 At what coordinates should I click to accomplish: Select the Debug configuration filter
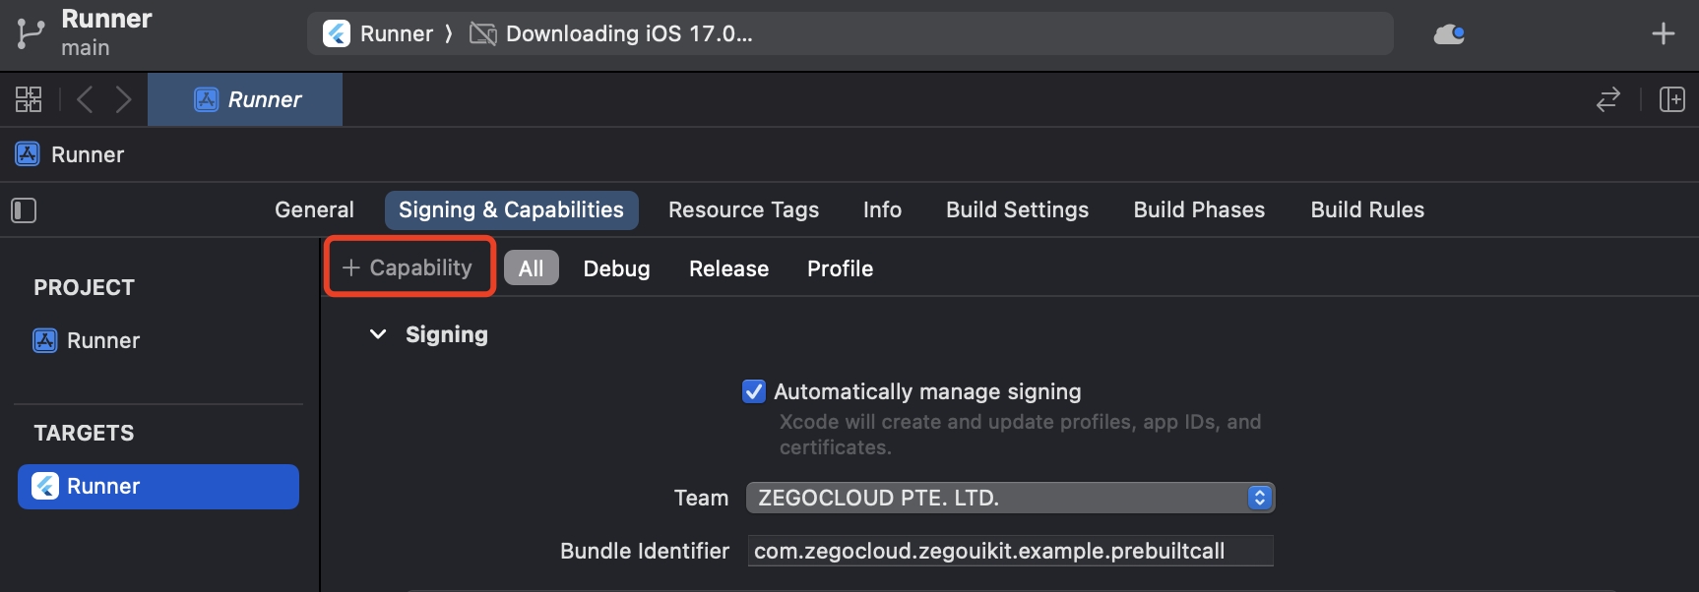point(616,268)
